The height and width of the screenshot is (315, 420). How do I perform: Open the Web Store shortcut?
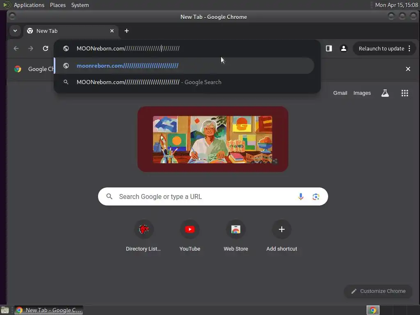(x=236, y=236)
